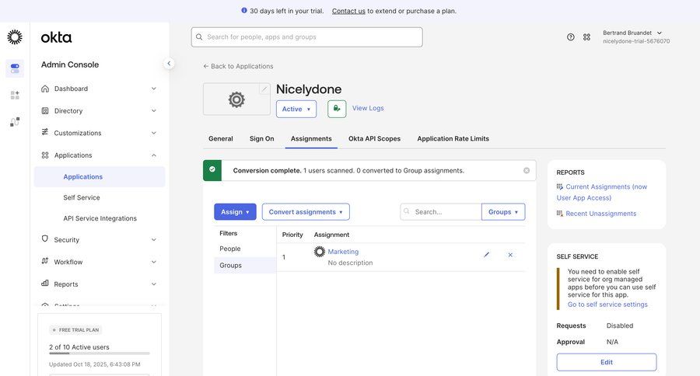Dismiss the Conversion complete notification
The width and height of the screenshot is (700, 376).
point(527,170)
